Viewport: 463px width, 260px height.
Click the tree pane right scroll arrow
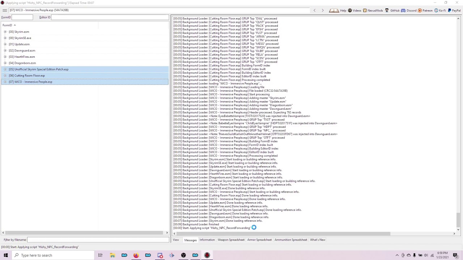[167, 233]
